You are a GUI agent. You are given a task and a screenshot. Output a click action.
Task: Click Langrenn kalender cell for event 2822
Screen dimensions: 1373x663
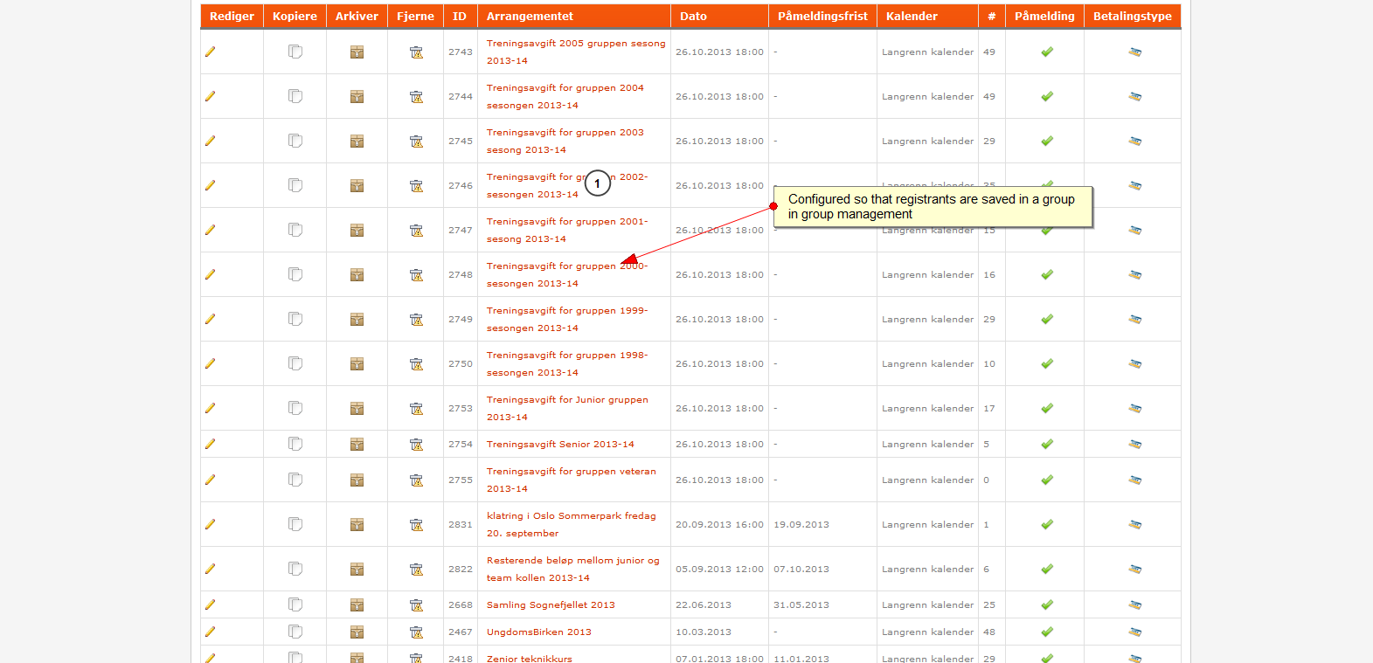coord(927,569)
